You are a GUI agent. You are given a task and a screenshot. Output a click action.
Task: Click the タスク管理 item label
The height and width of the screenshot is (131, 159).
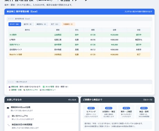(x=49, y=87)
